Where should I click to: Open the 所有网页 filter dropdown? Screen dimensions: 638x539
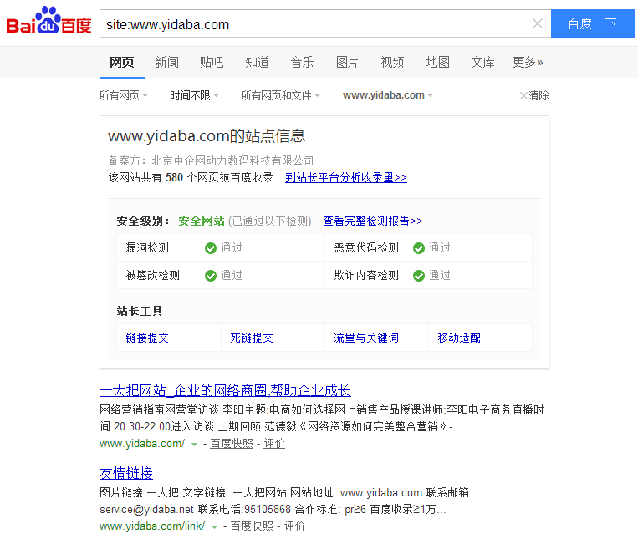[124, 95]
